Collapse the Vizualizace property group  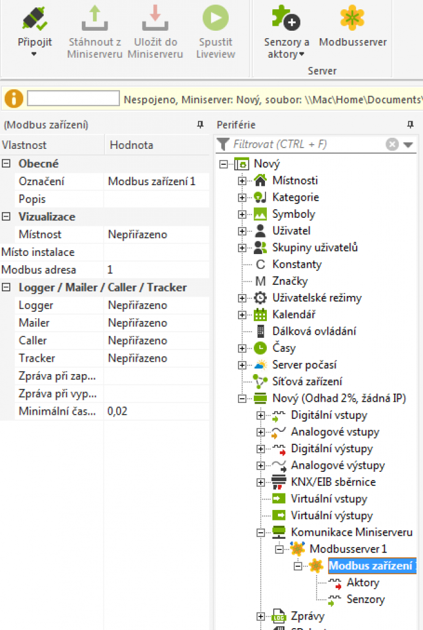[x=6, y=217]
